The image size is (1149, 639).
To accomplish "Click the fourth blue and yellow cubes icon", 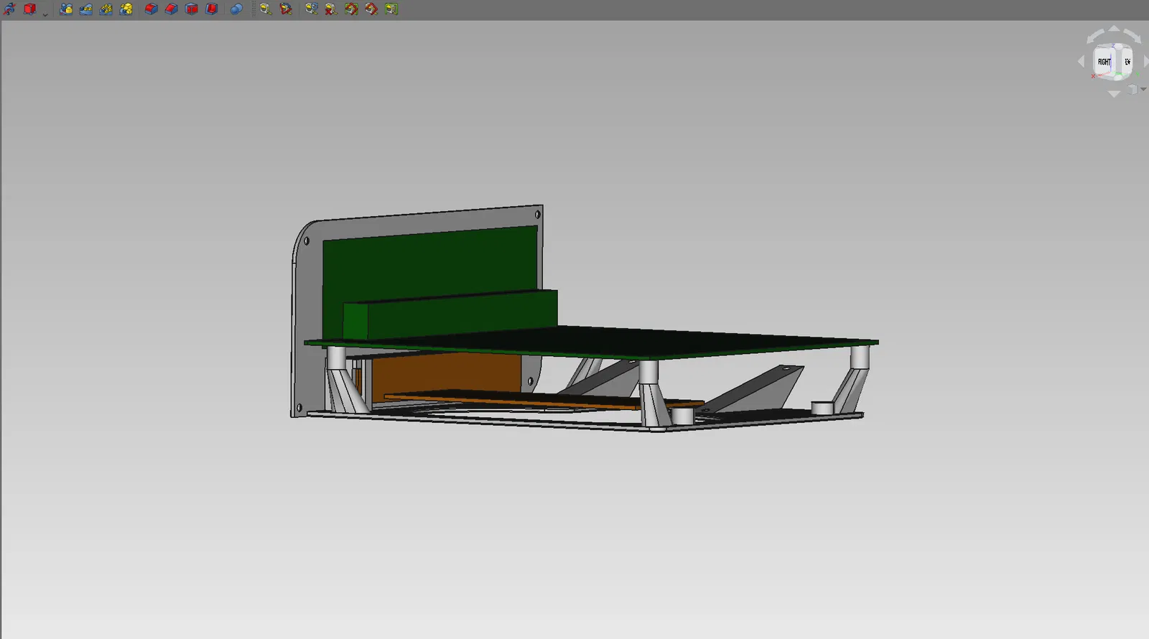I will click(x=126, y=9).
